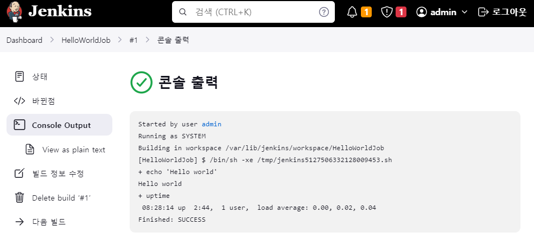Click the 'Running as SYSTEM' console line
534x251 pixels.
(172, 136)
